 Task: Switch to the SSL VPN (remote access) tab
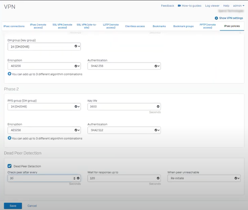pyautogui.click(x=62, y=26)
